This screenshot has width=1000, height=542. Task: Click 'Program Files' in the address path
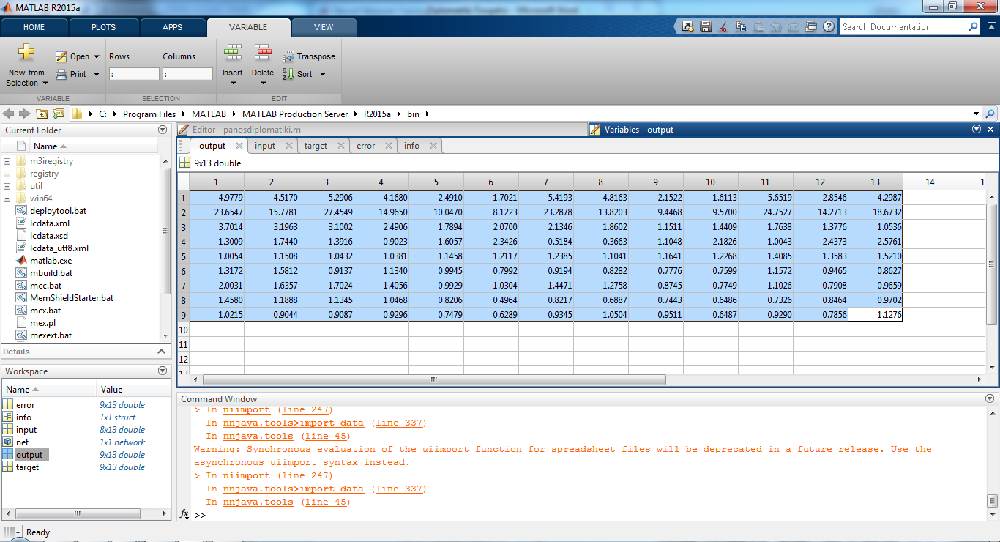pos(149,114)
